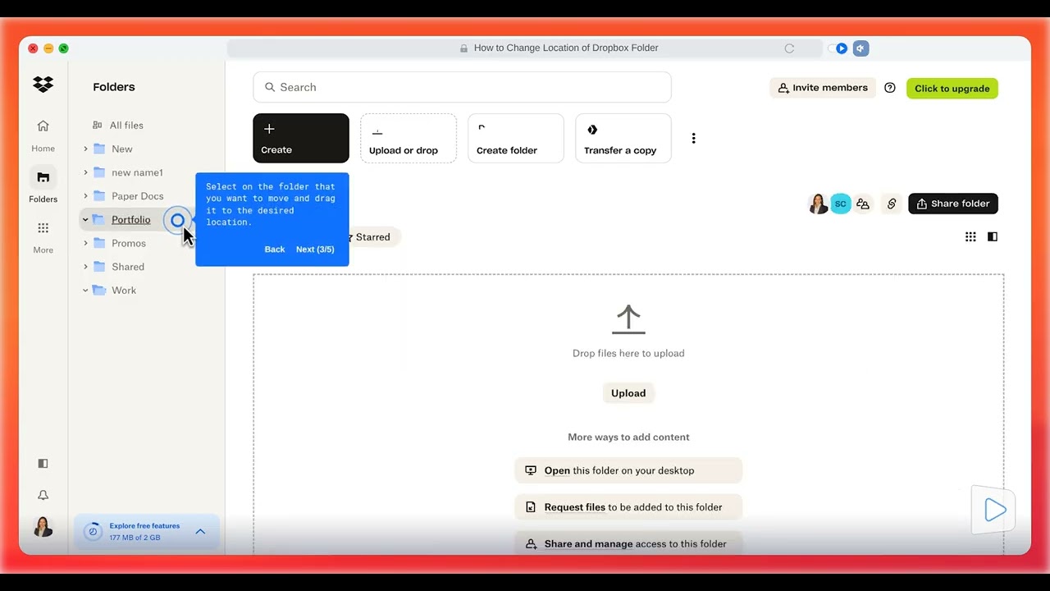Toggle the details side panel icon
Image resolution: width=1050 pixels, height=591 pixels.
tap(993, 236)
